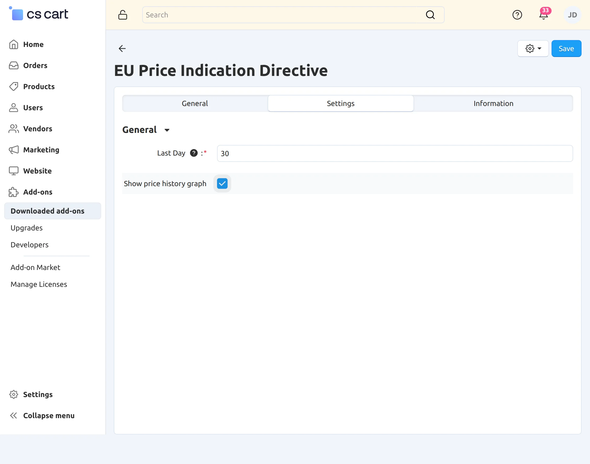
Task: Click the blue Save button
Action: coord(566,49)
